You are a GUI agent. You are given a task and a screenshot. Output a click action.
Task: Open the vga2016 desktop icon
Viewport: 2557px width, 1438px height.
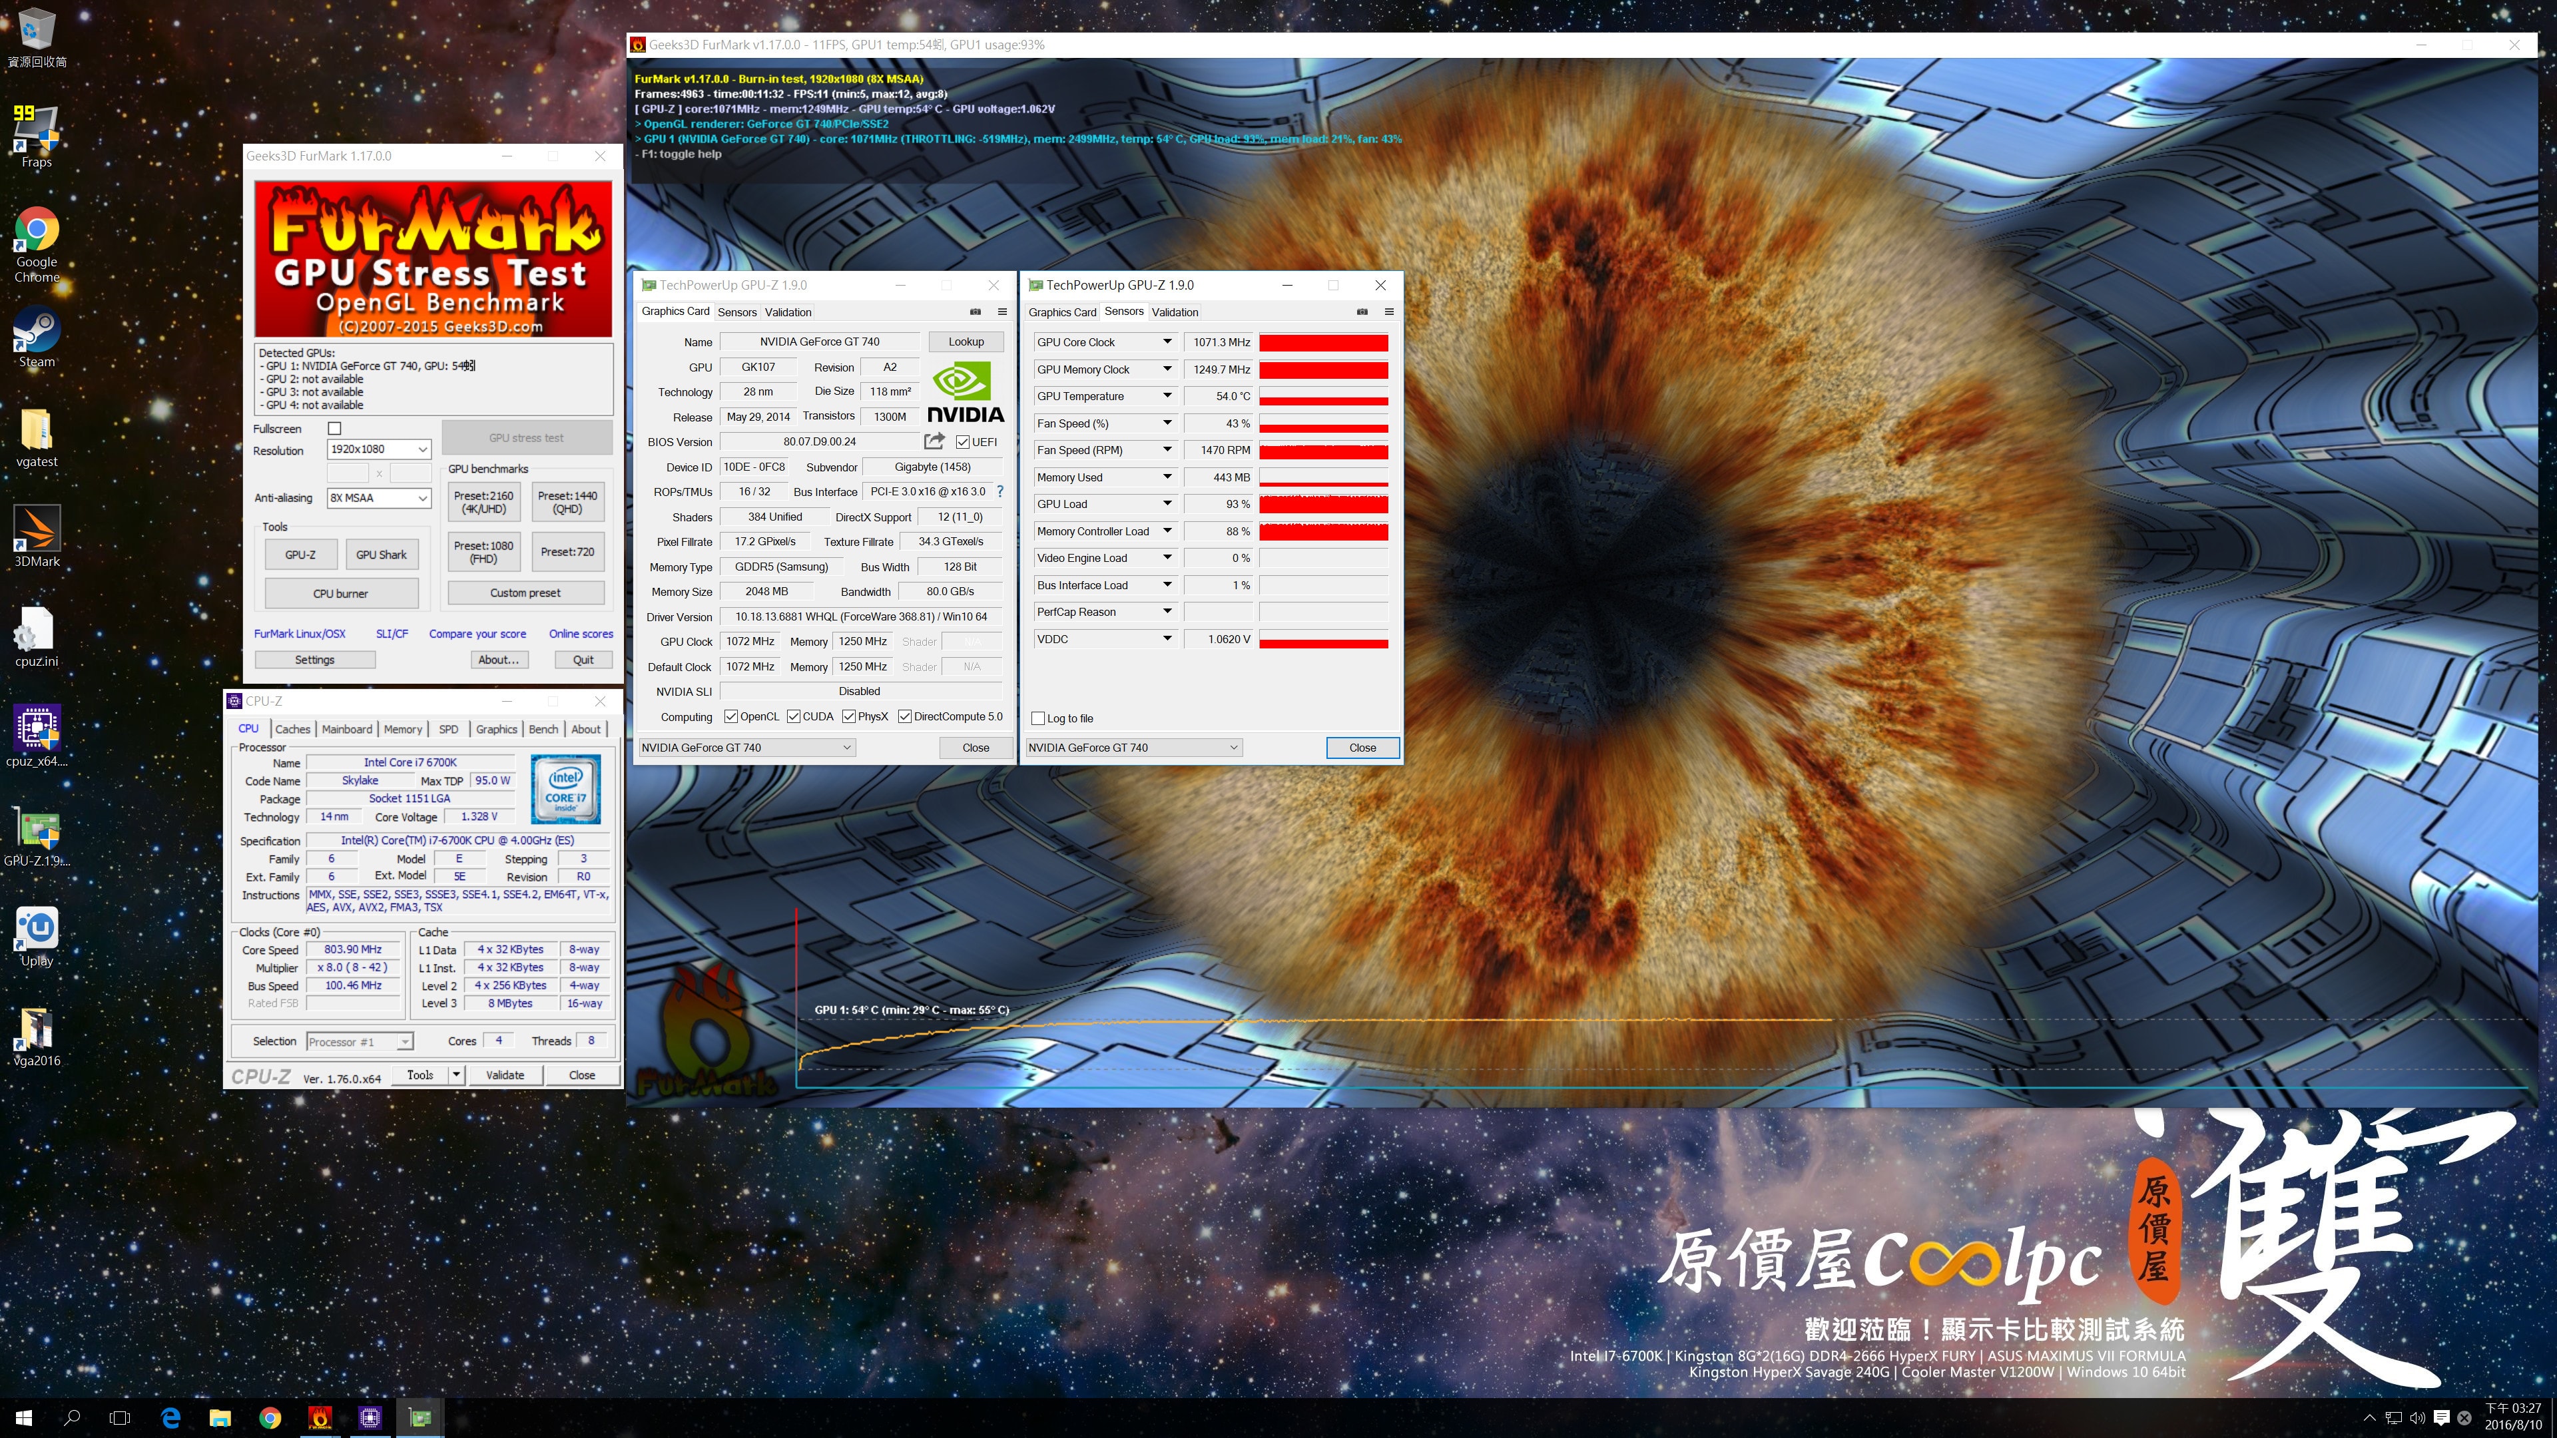click(37, 1036)
